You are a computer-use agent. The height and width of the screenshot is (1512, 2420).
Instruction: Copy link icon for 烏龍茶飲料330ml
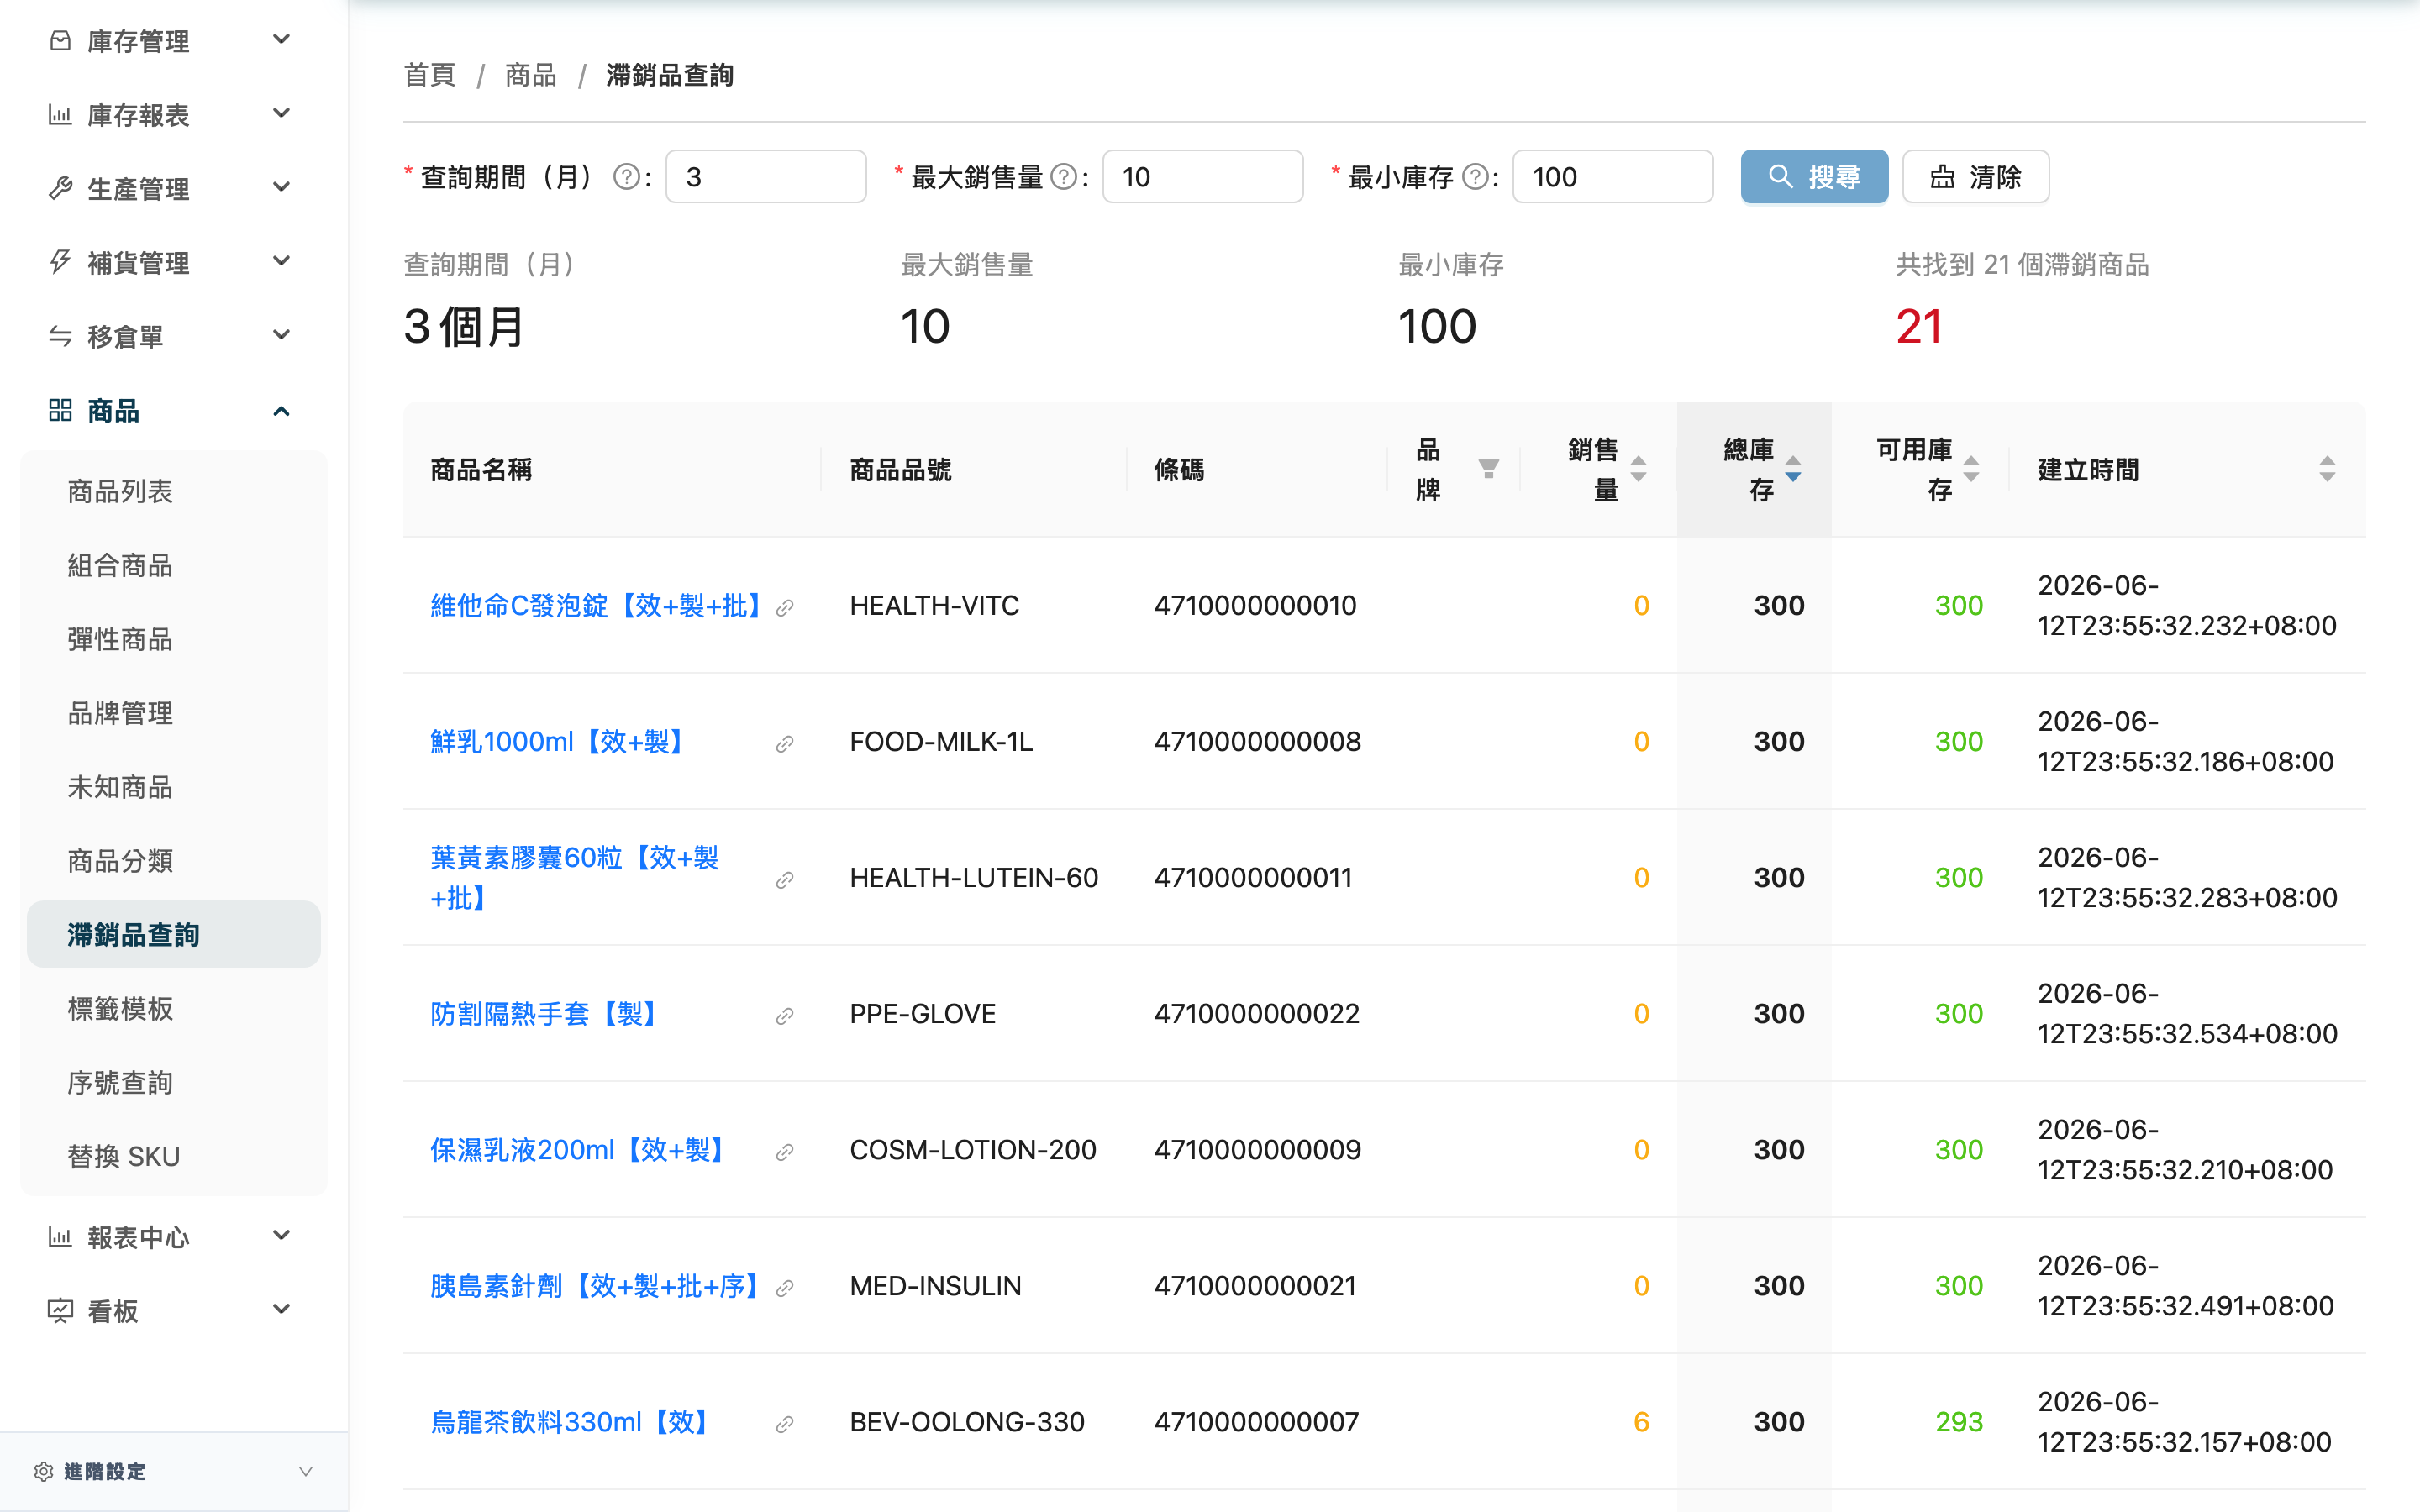(x=785, y=1424)
